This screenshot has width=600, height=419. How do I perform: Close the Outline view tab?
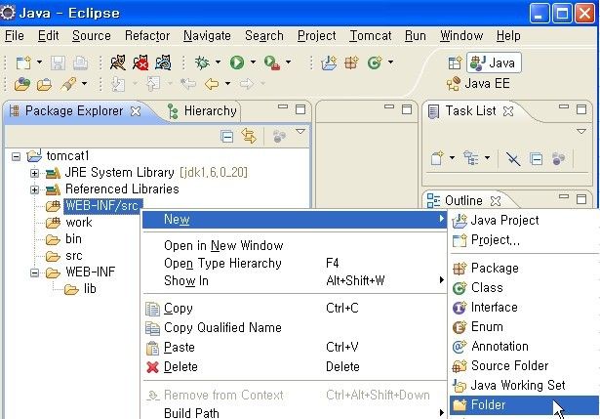pyautogui.click(x=496, y=200)
